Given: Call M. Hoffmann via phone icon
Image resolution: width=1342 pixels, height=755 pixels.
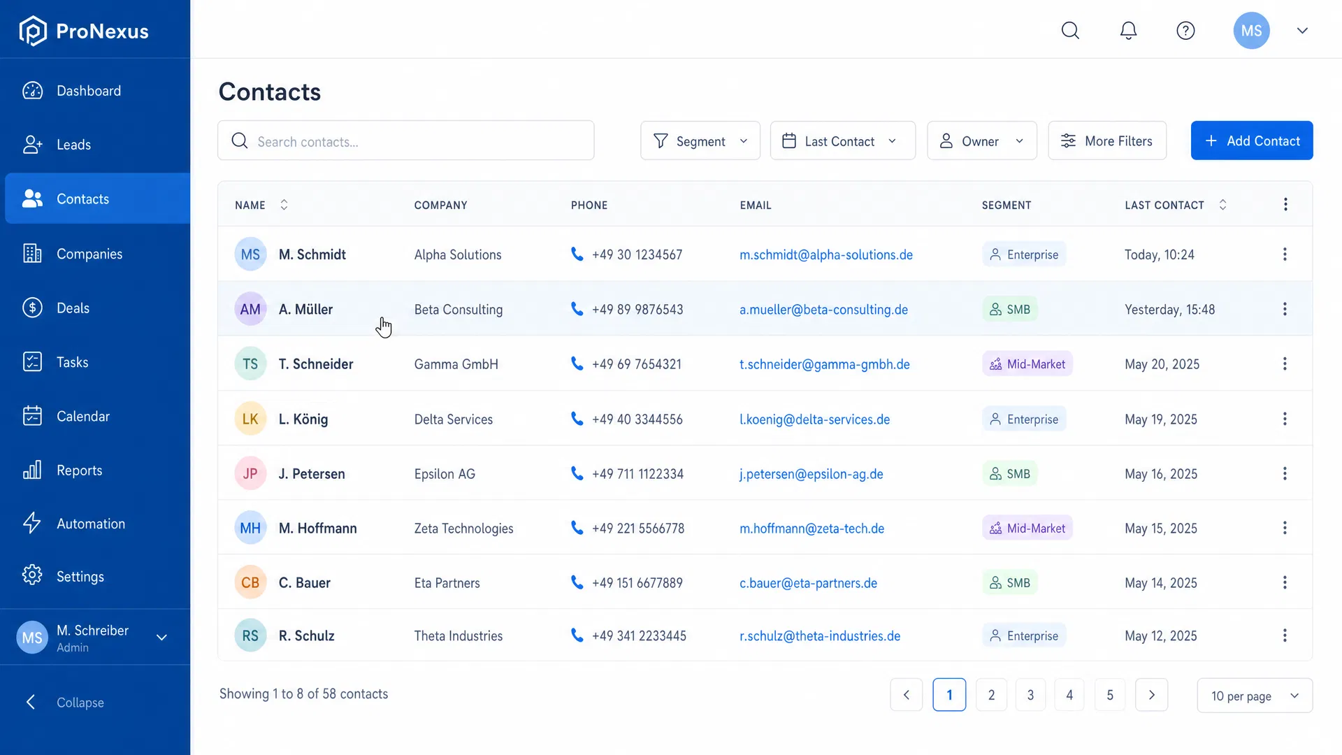Looking at the screenshot, I should coord(577,527).
